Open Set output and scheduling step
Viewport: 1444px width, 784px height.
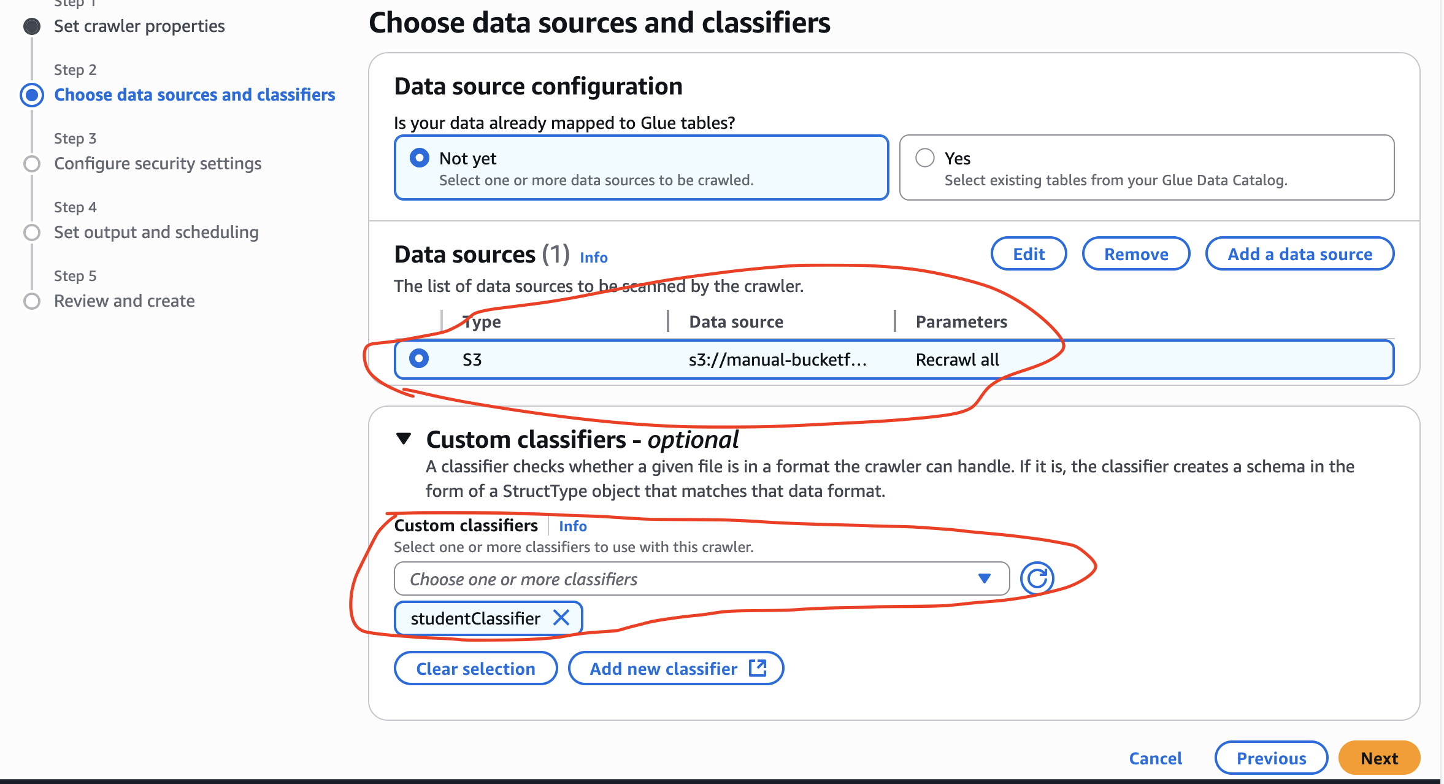click(x=156, y=232)
